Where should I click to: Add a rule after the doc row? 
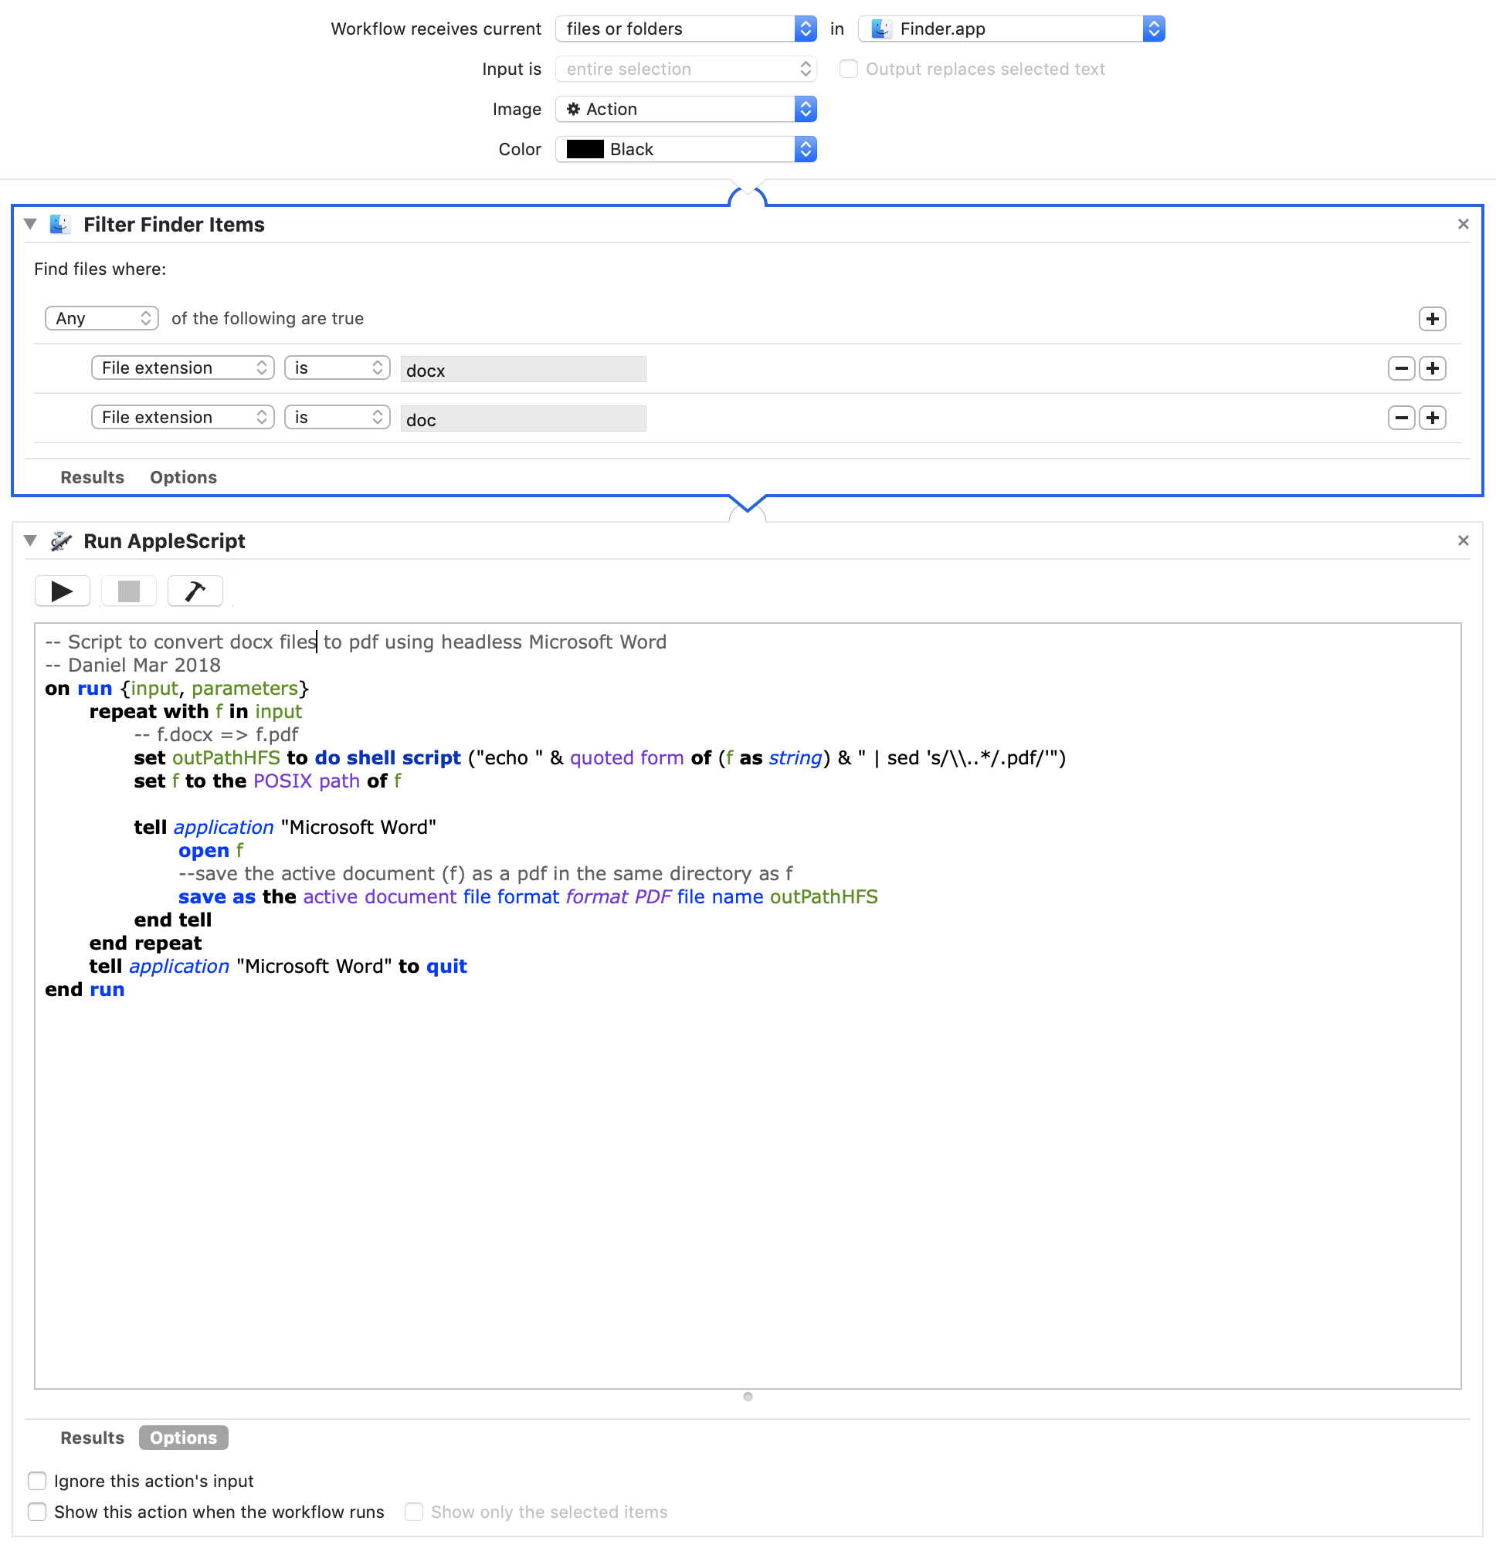tap(1432, 418)
